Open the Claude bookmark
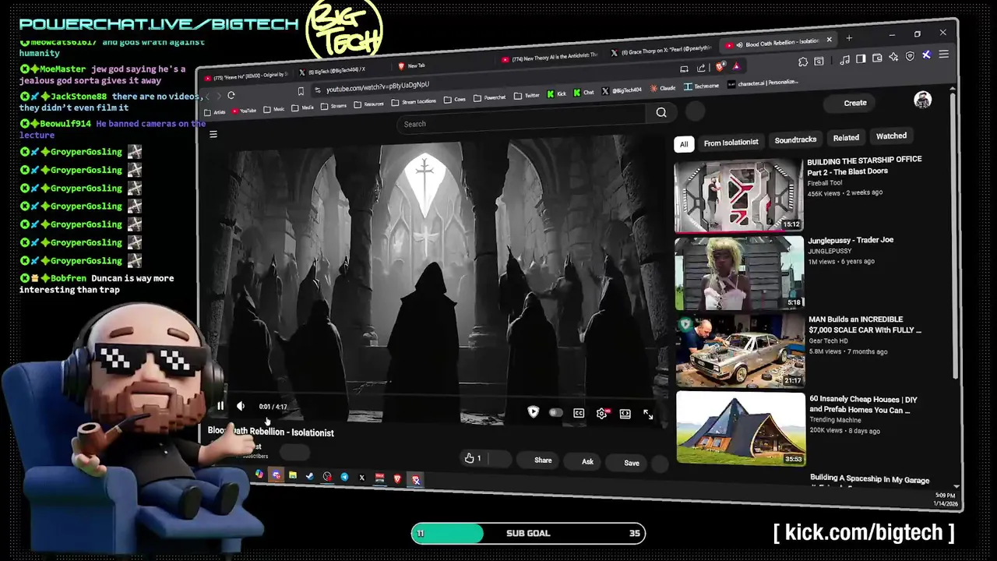997x561 pixels. pos(663,88)
